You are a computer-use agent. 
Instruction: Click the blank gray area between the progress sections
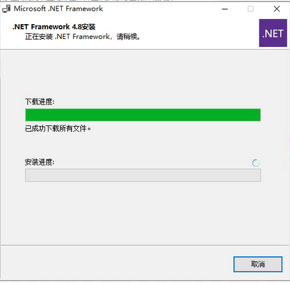(143, 145)
